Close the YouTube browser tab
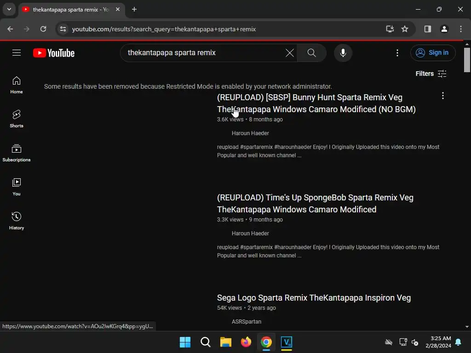Screen dimensions: 471x353 pos(118,9)
